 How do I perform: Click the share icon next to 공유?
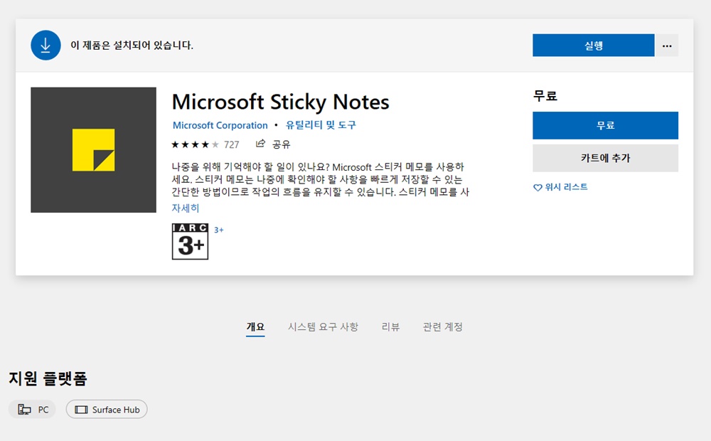pos(260,144)
